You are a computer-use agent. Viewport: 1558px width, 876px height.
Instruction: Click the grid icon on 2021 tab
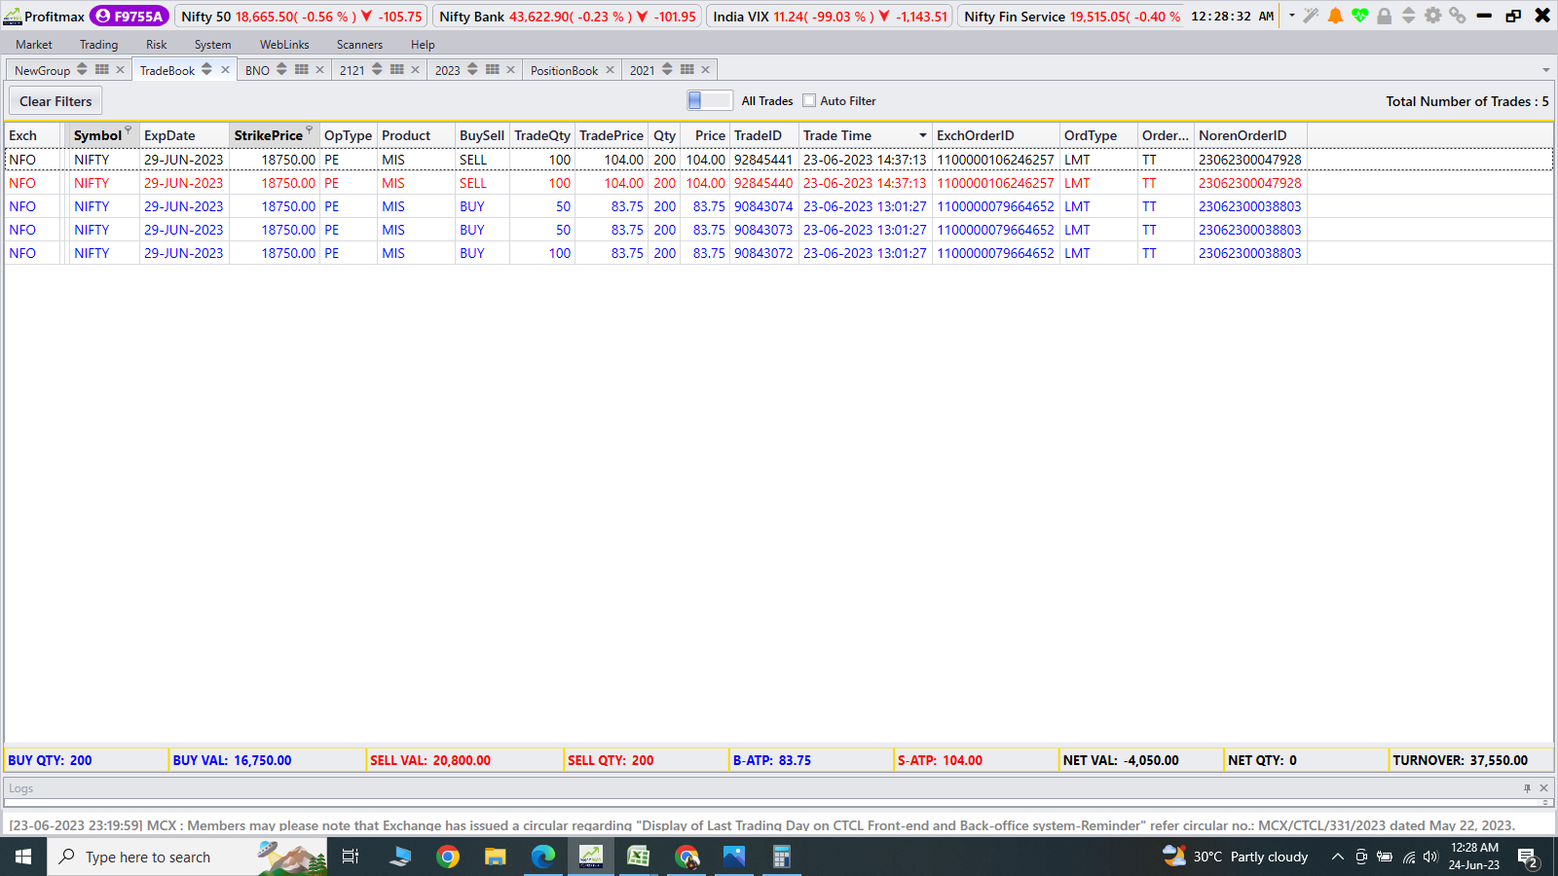click(687, 69)
